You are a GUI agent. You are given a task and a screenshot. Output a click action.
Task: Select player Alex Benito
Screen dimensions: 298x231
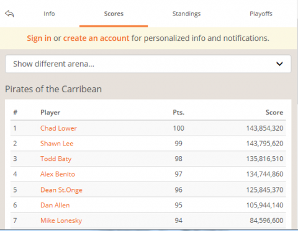point(58,174)
